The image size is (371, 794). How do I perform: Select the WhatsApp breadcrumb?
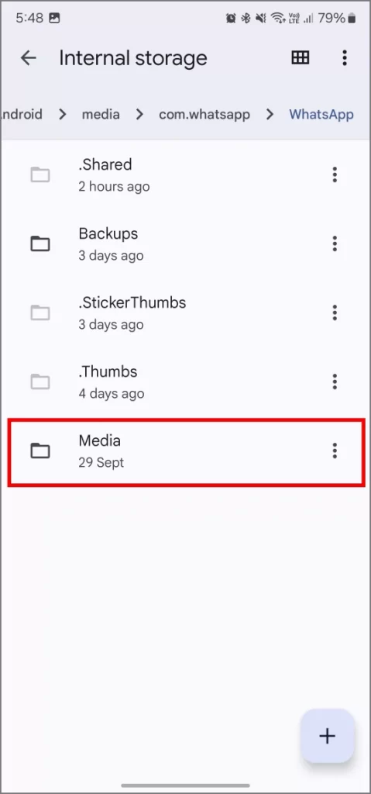point(321,115)
